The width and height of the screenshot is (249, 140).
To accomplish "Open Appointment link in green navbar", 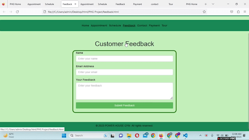I will tap(99, 26).
